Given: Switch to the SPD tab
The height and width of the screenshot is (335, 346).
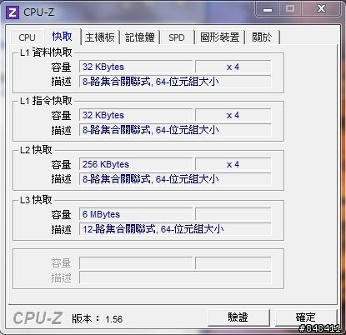Looking at the screenshot, I should click(x=177, y=37).
